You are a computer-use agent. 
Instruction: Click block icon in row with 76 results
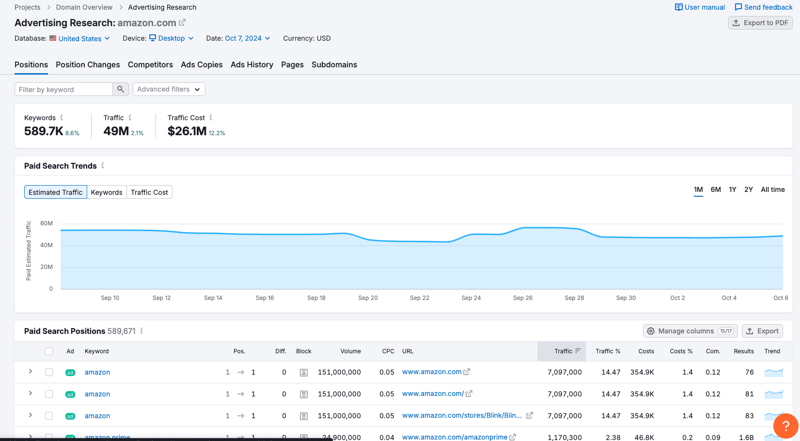coord(304,372)
